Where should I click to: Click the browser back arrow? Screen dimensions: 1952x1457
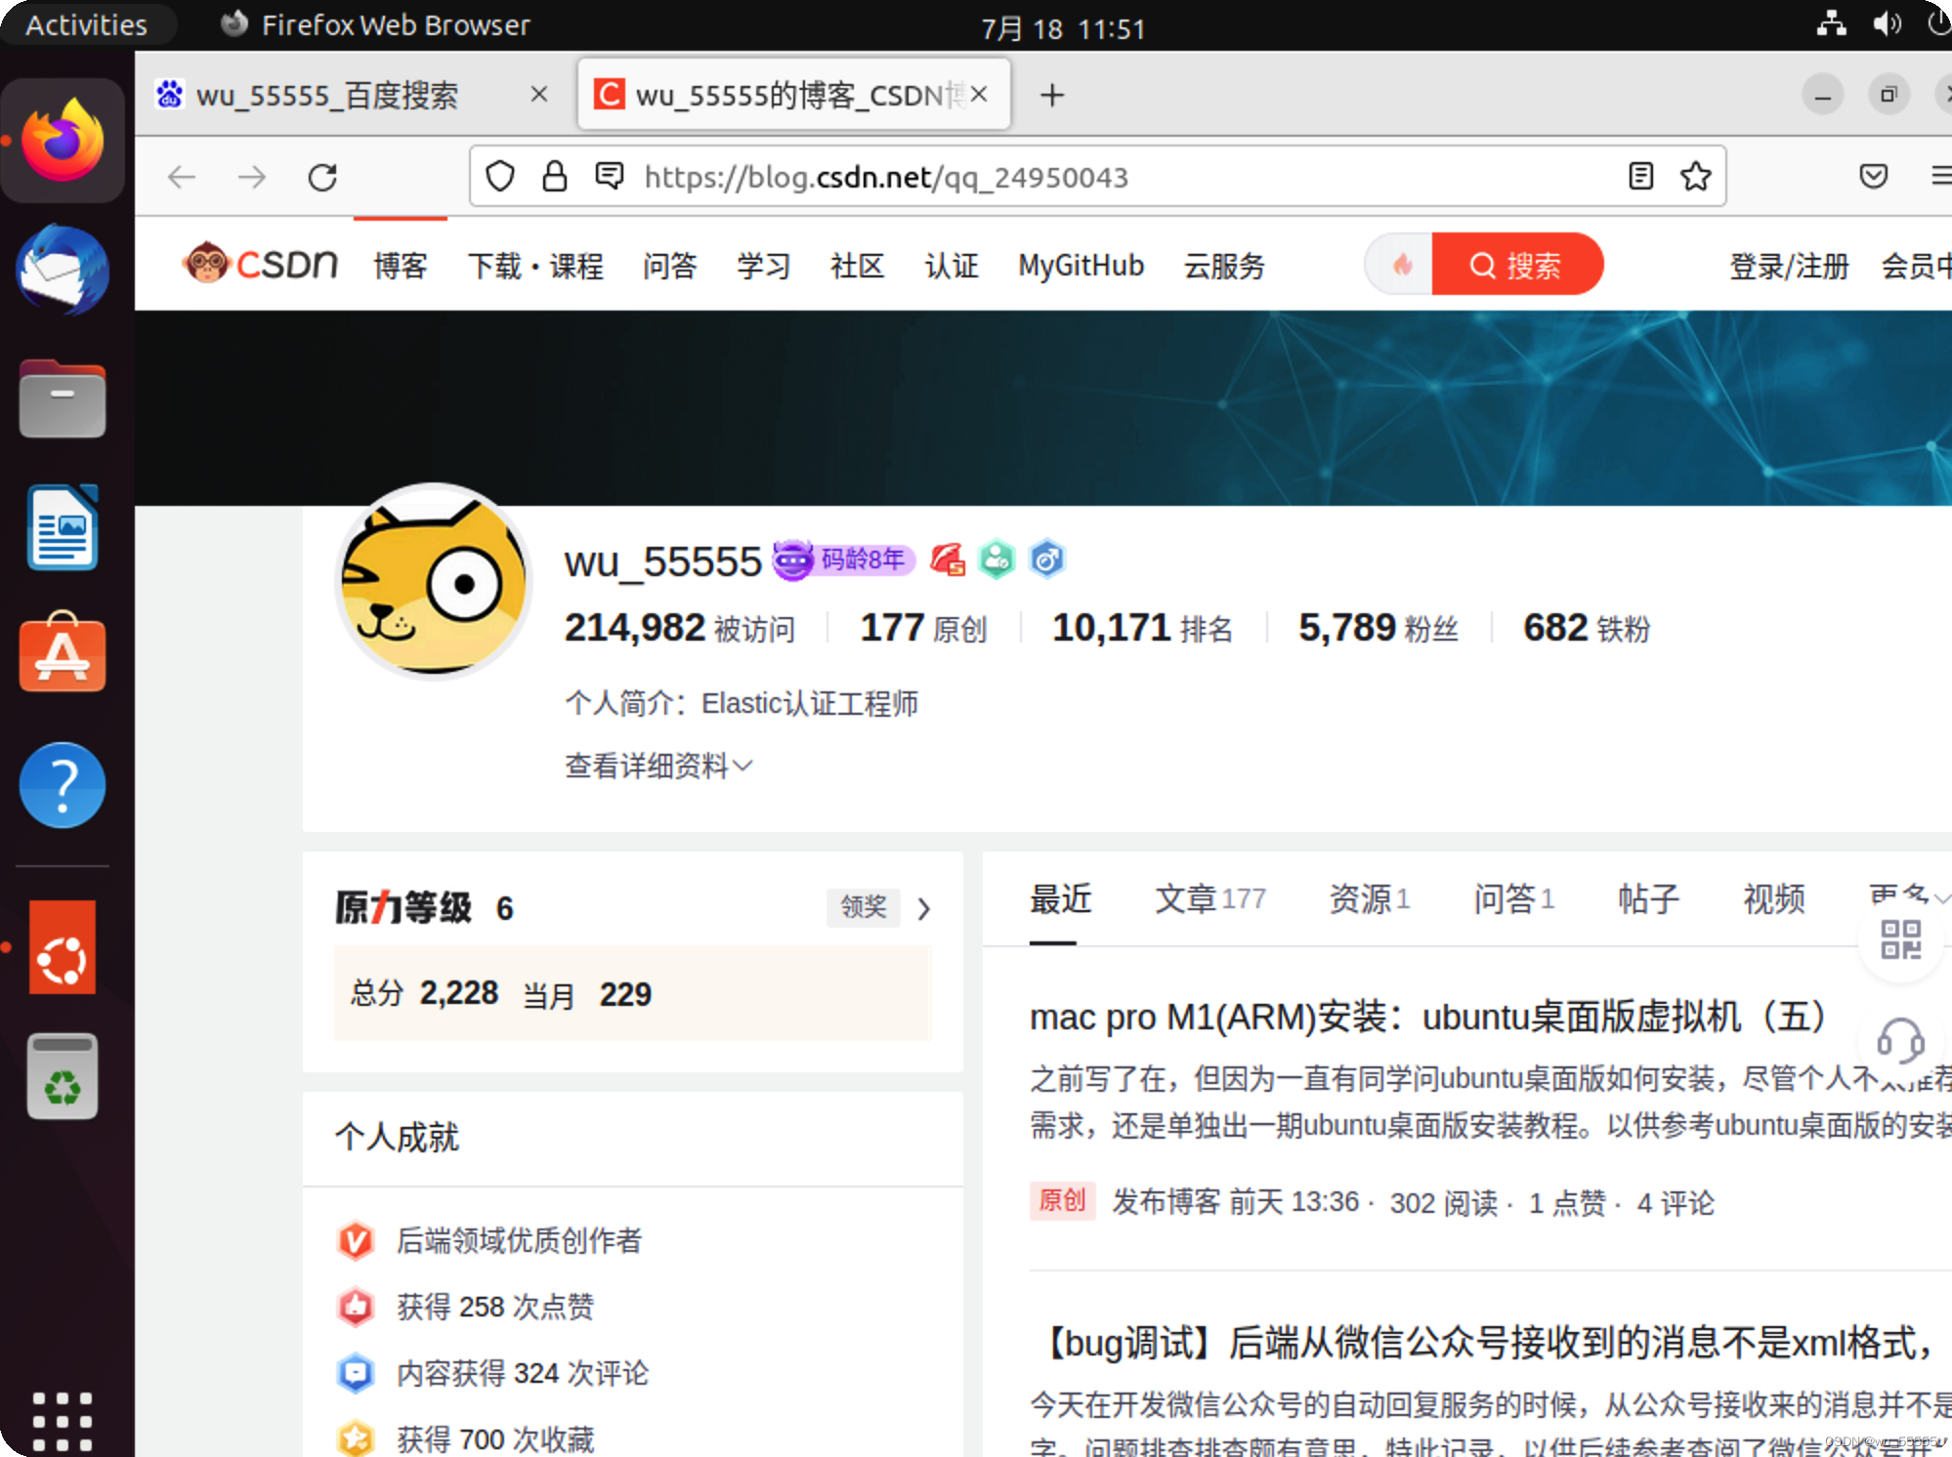(x=182, y=177)
